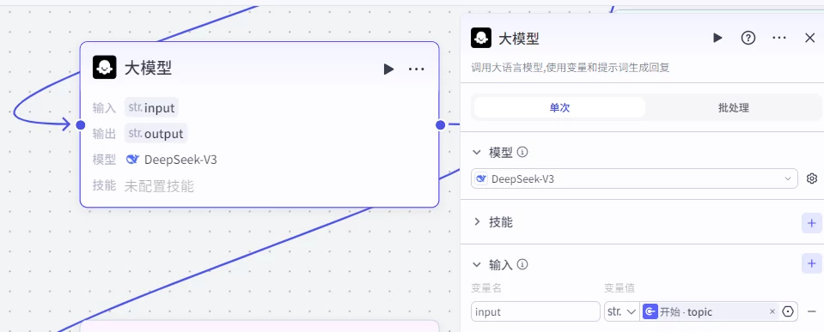This screenshot has width=824, height=332.
Task: Open the str. type dropdown
Action: click(x=622, y=311)
